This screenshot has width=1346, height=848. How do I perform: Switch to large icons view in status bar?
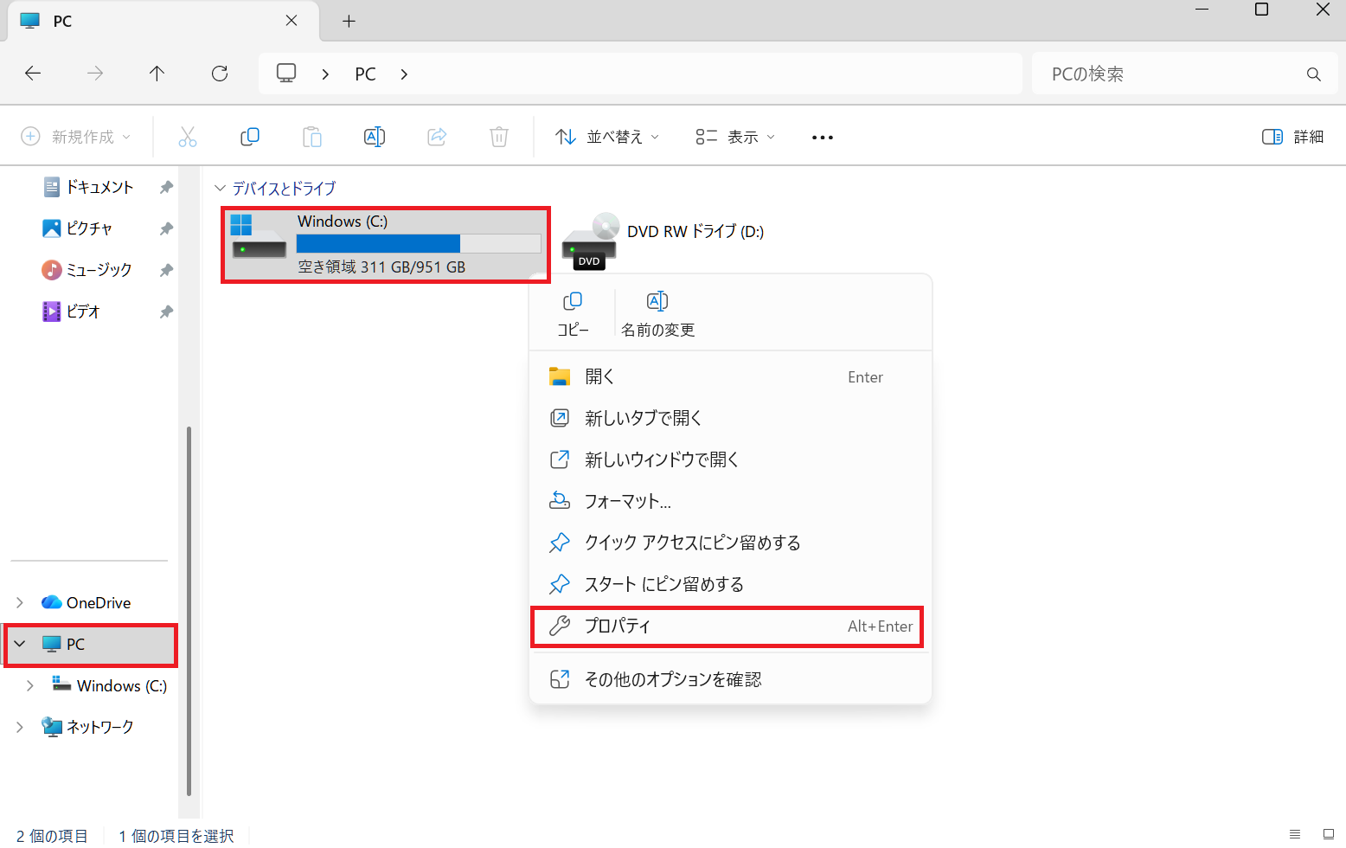1329,834
